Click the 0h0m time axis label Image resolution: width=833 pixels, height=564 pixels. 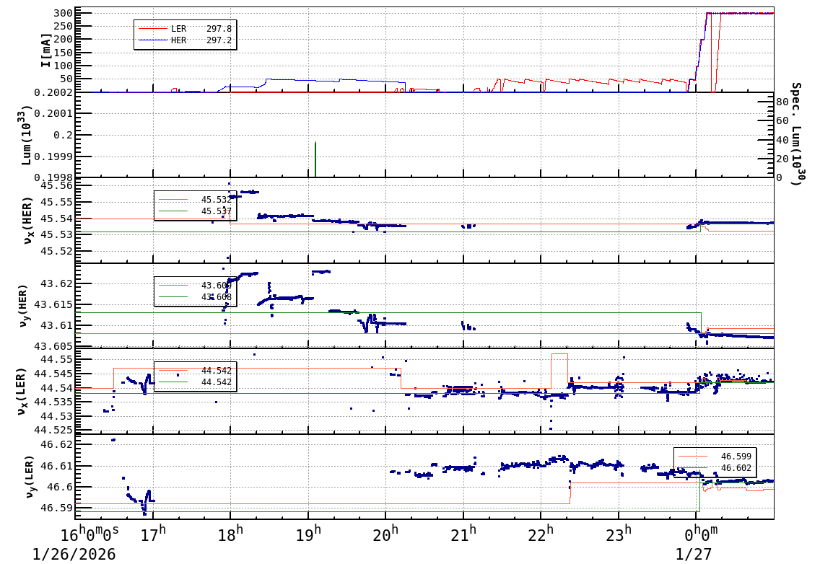point(702,535)
